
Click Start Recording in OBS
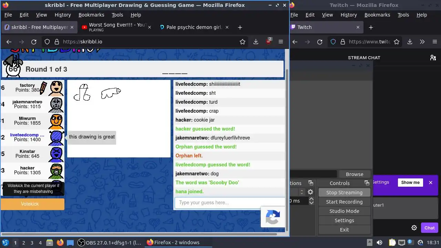click(x=344, y=202)
